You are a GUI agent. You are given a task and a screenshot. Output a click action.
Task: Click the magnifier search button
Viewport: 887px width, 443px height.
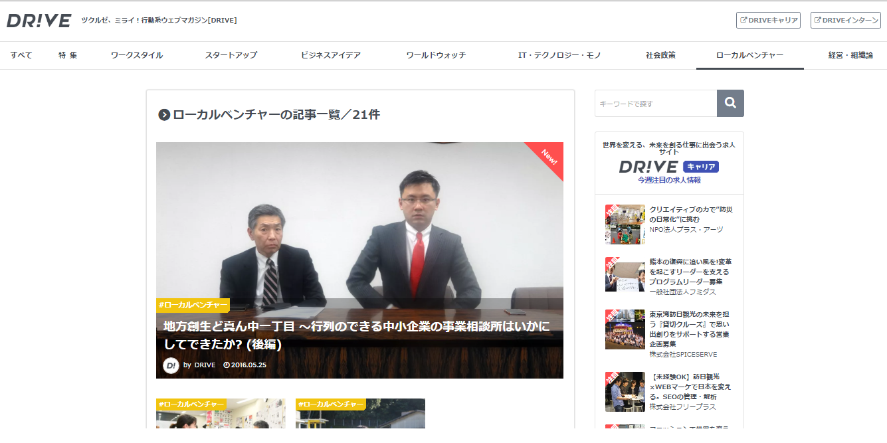click(x=730, y=103)
